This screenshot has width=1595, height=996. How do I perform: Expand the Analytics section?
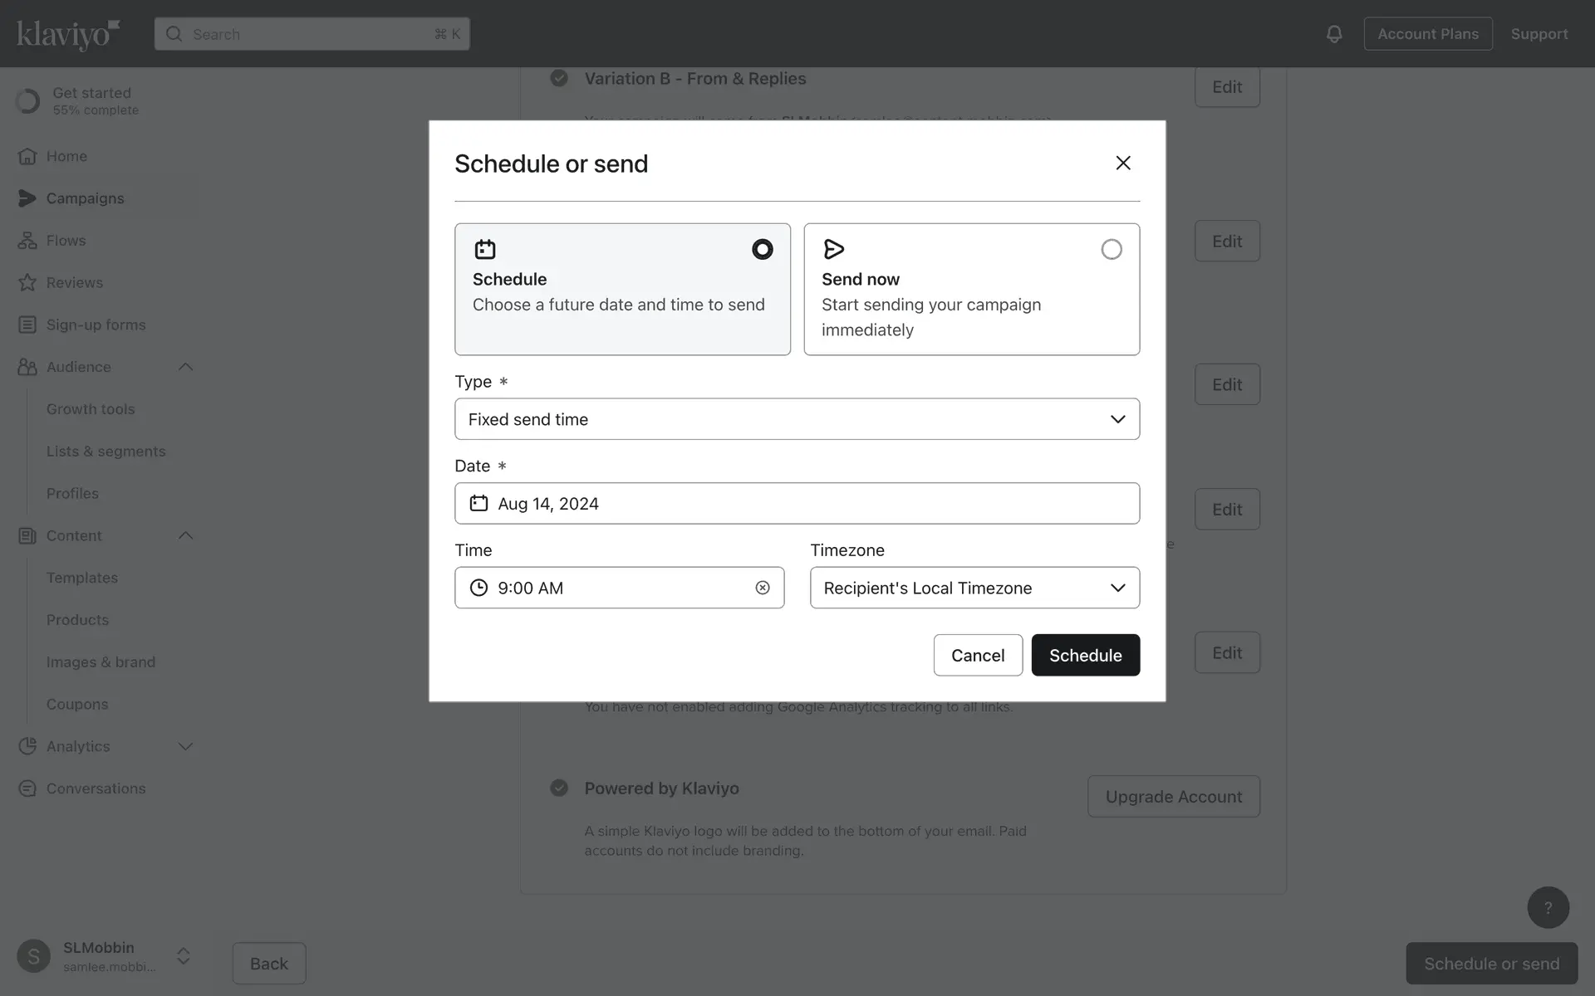pyautogui.click(x=185, y=746)
